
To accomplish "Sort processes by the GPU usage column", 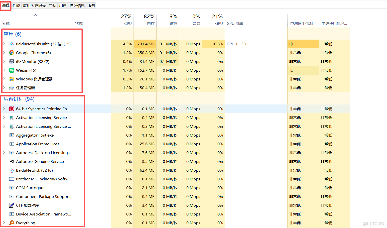I will pos(213,20).
